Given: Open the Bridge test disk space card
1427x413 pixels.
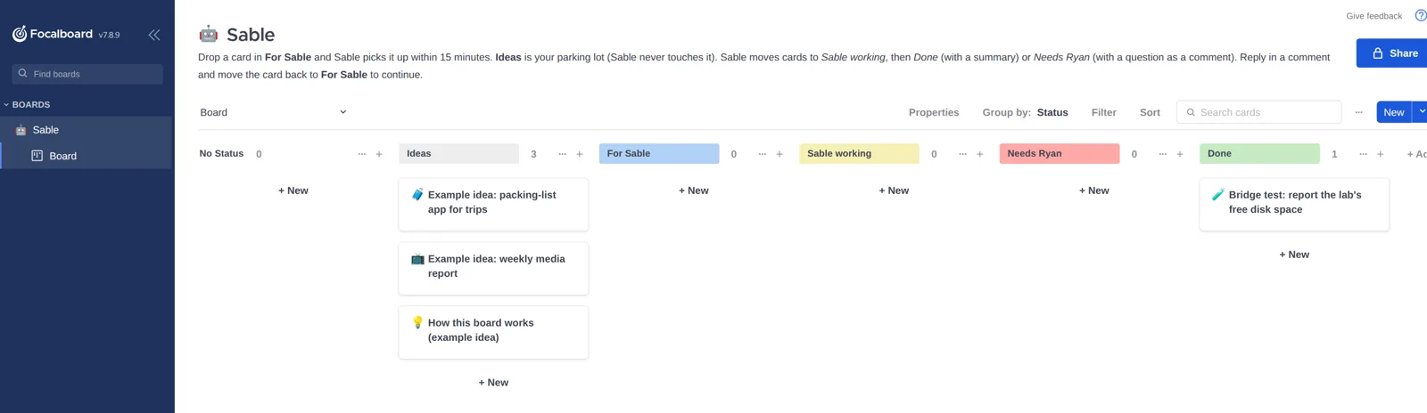Looking at the screenshot, I should [1294, 204].
